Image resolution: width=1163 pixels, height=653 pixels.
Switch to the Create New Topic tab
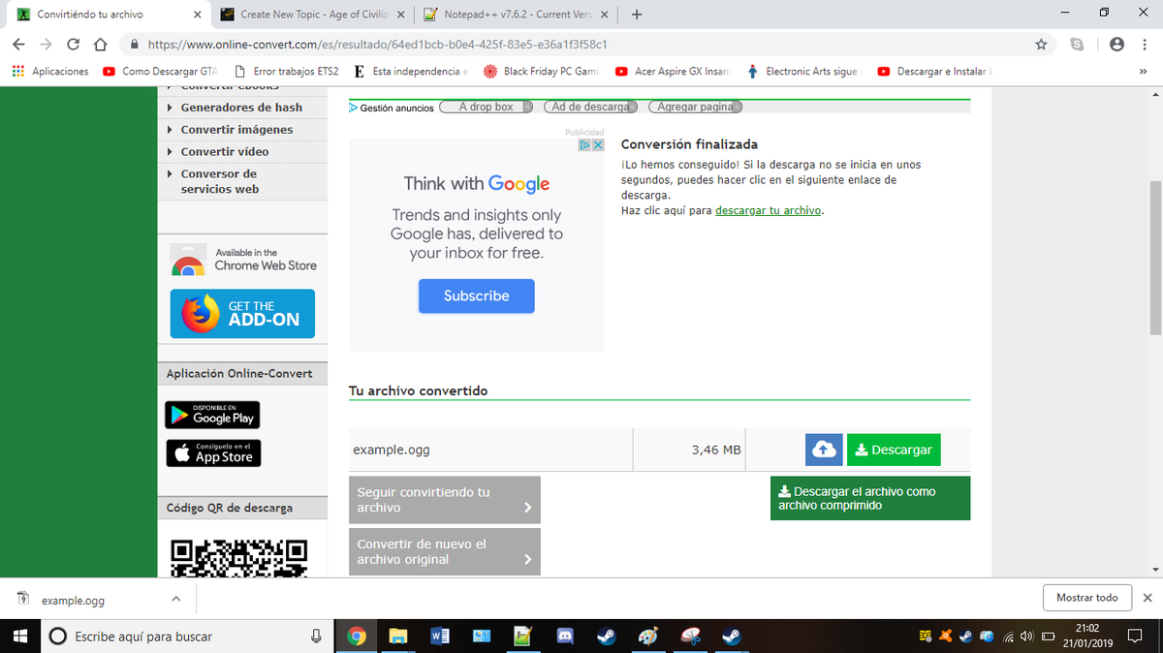312,15
